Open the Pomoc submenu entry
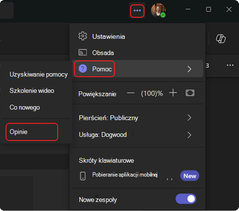Viewport: 239px width, 211px height. 138,69
